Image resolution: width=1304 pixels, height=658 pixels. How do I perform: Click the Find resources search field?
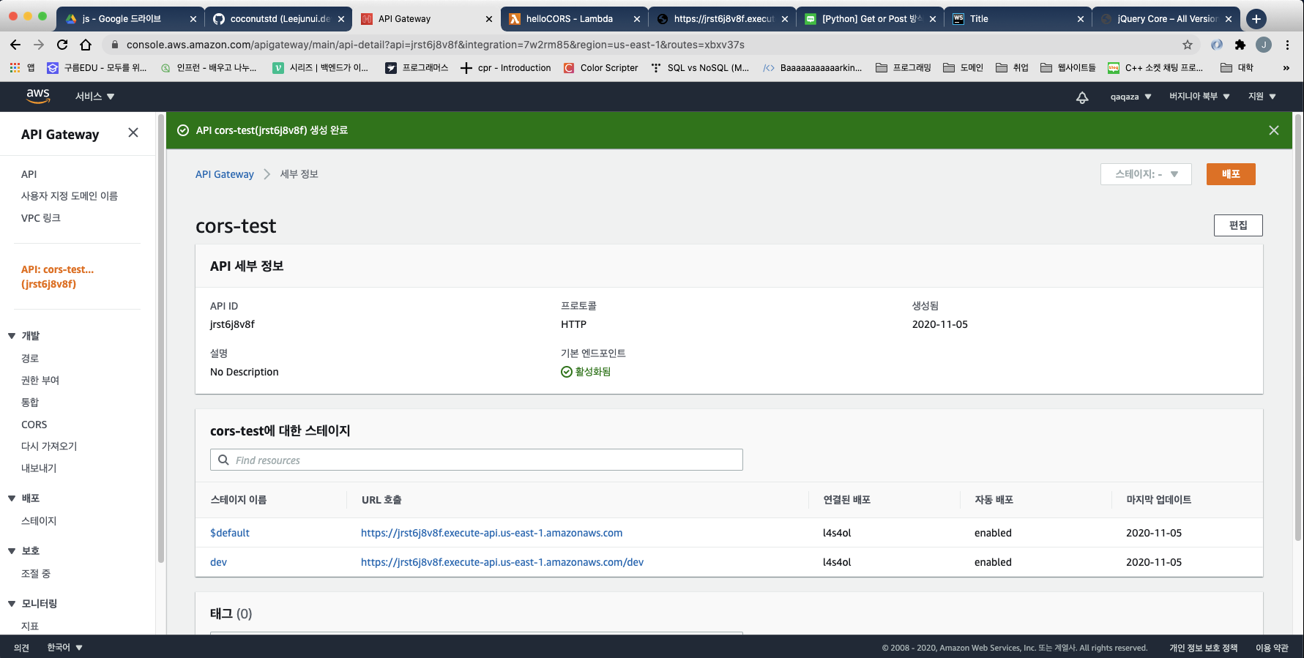[477, 460]
